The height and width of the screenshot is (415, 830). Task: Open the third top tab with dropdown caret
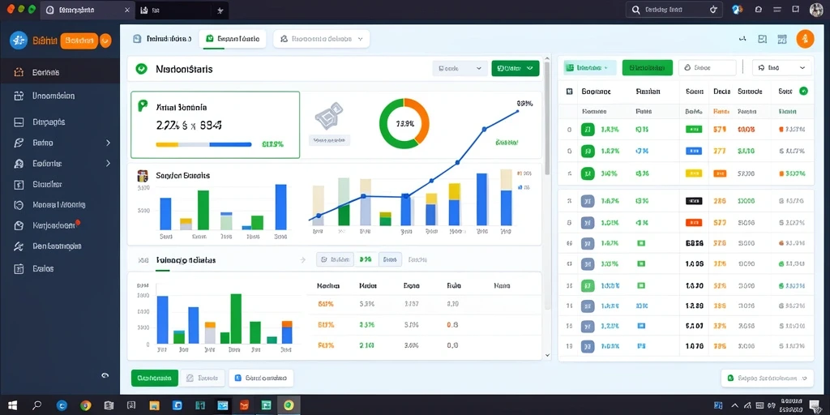click(321, 39)
